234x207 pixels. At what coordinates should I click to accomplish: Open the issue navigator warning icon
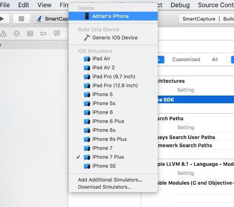(3, 34)
